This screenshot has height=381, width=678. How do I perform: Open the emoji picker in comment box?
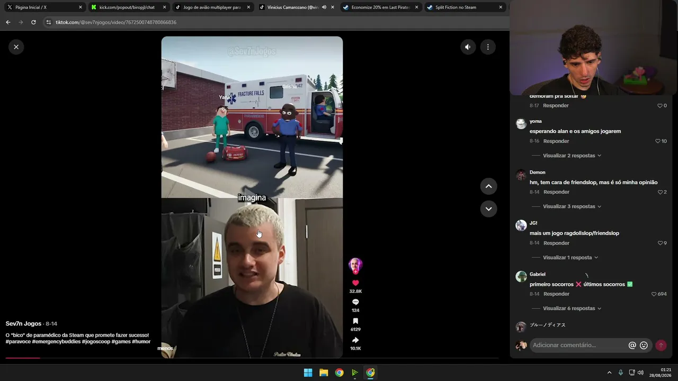644,346
